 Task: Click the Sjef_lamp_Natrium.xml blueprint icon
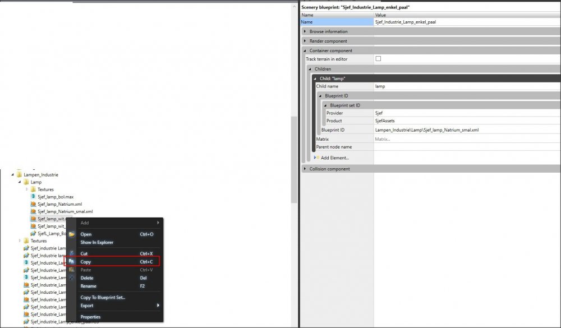[33, 204]
